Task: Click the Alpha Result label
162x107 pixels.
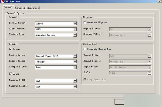Action: (x=91, y=67)
